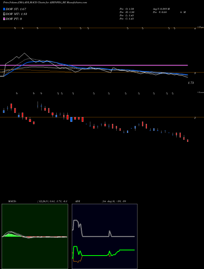204x269 pixels.
Task: Click the thick magenta horizontal line on the price chart
Action: click(94, 65)
